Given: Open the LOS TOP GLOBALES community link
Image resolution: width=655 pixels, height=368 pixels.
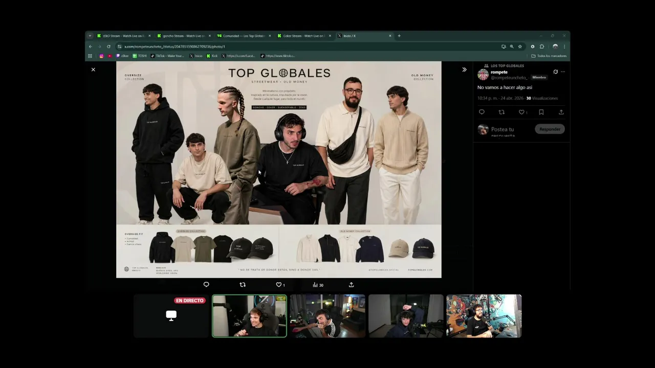Looking at the screenshot, I should [507, 66].
